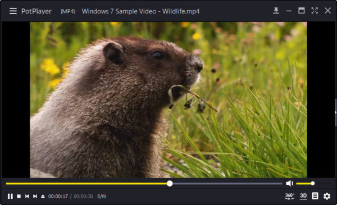Open the PotPlayer hamburger main menu
This screenshot has height=205, width=337.
(x=13, y=11)
